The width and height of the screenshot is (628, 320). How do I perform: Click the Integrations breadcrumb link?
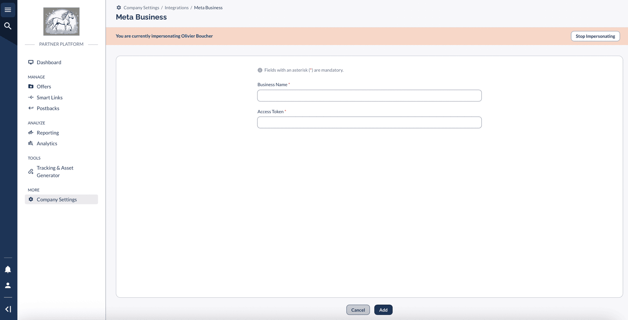click(177, 7)
